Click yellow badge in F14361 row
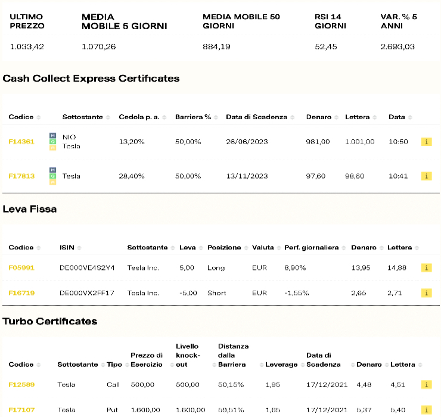441x417 pixels. [52, 148]
